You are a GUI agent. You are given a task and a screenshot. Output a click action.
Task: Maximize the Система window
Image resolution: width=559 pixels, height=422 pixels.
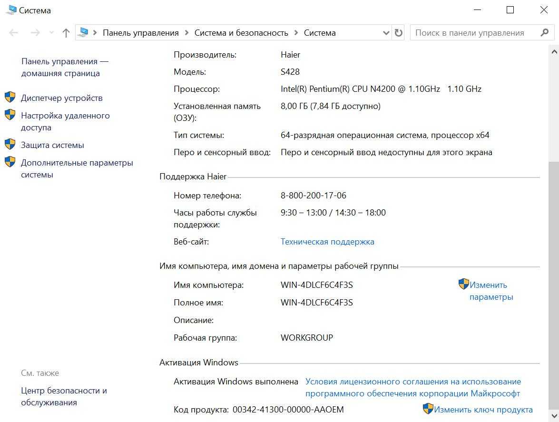(510, 10)
